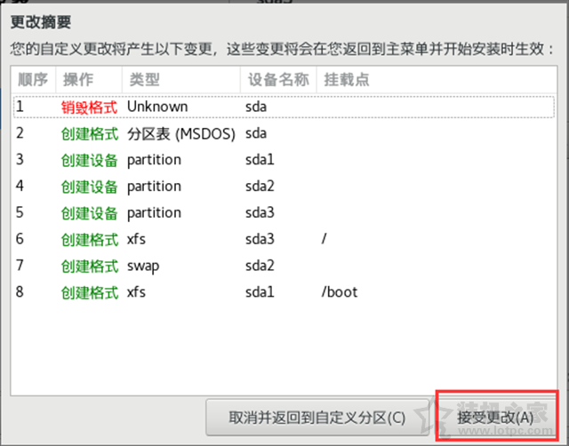569x446 pixels.
Task: Click the 接受更改(A) button
Action: point(496,418)
